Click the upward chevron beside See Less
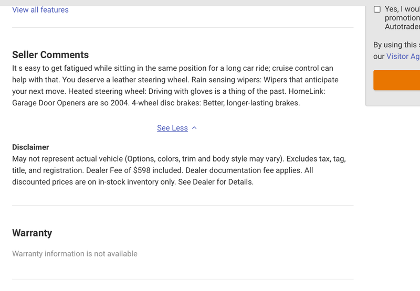 pyautogui.click(x=194, y=128)
